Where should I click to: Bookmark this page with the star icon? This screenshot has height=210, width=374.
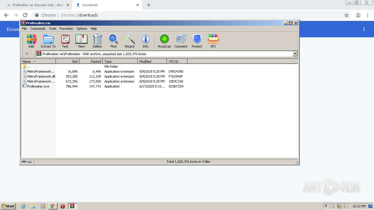347,15
